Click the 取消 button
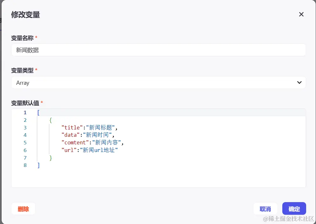This screenshot has width=316, height=224. click(x=265, y=209)
